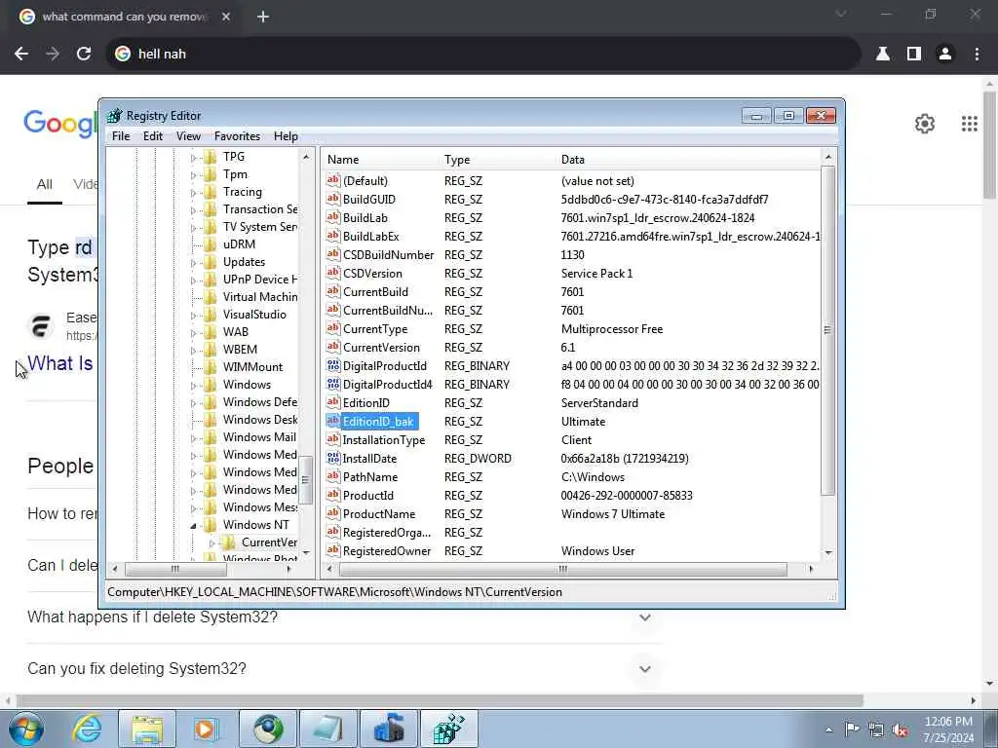Go back with browser back arrow
The width and height of the screenshot is (998, 748).
(x=21, y=55)
